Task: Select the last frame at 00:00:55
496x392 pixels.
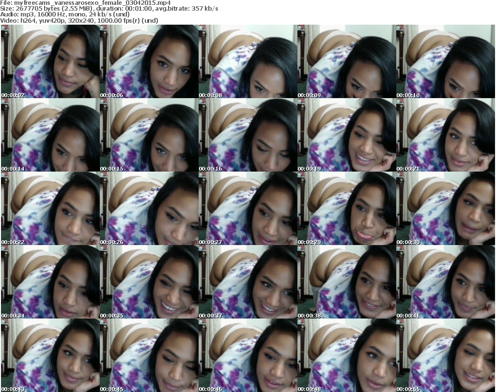Action: 445,355
